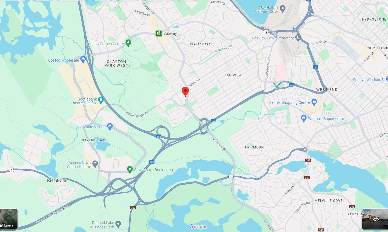The image size is (388, 232).
Task: Open the Subway restaurant marker
Action: pos(159,33)
